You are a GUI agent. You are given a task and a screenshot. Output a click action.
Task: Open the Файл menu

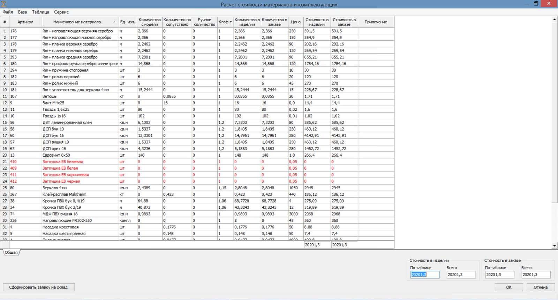point(8,12)
